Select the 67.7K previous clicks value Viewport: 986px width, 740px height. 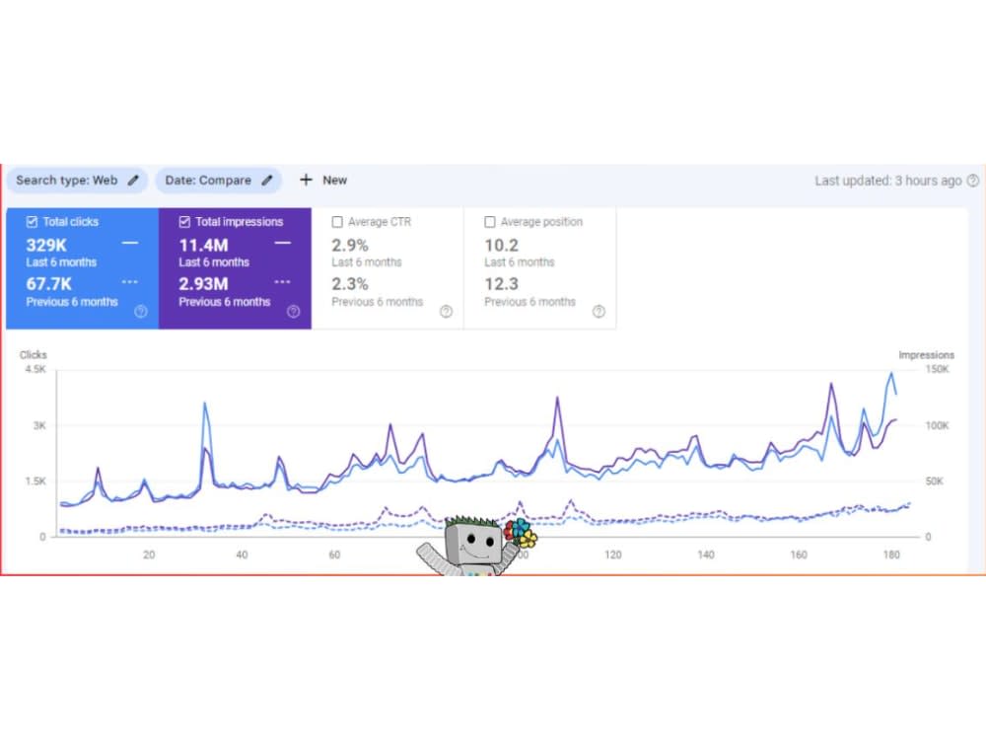pyautogui.click(x=49, y=284)
